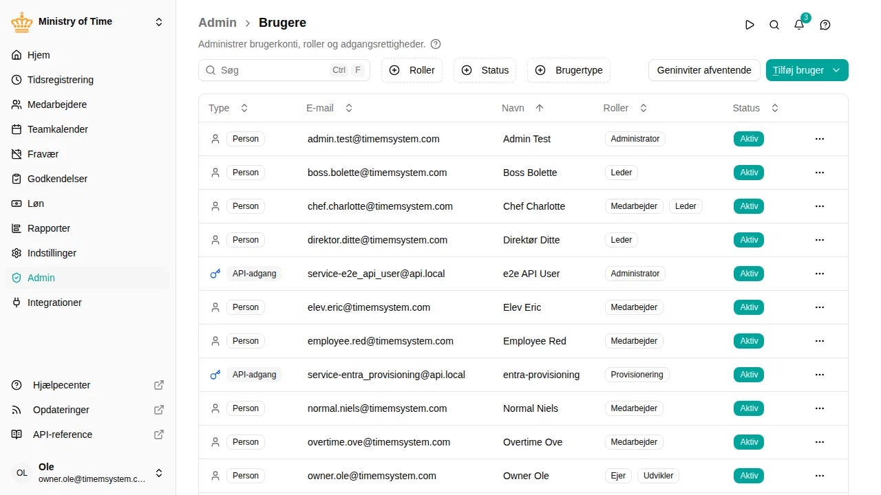Open the Ole user account menu
Screen dimensions: 881x495
88,473
